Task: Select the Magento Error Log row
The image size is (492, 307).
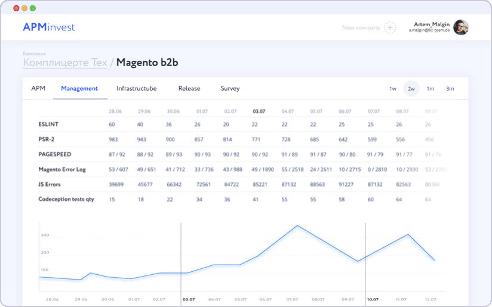Action: 62,169
